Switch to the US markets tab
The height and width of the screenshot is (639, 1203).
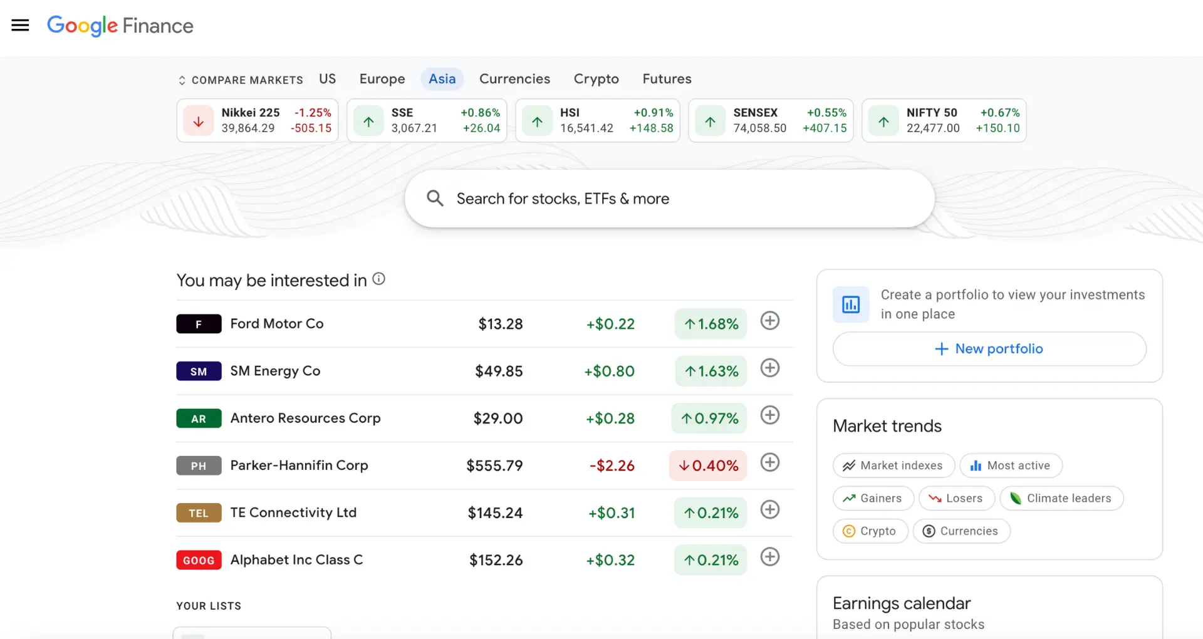(x=327, y=79)
